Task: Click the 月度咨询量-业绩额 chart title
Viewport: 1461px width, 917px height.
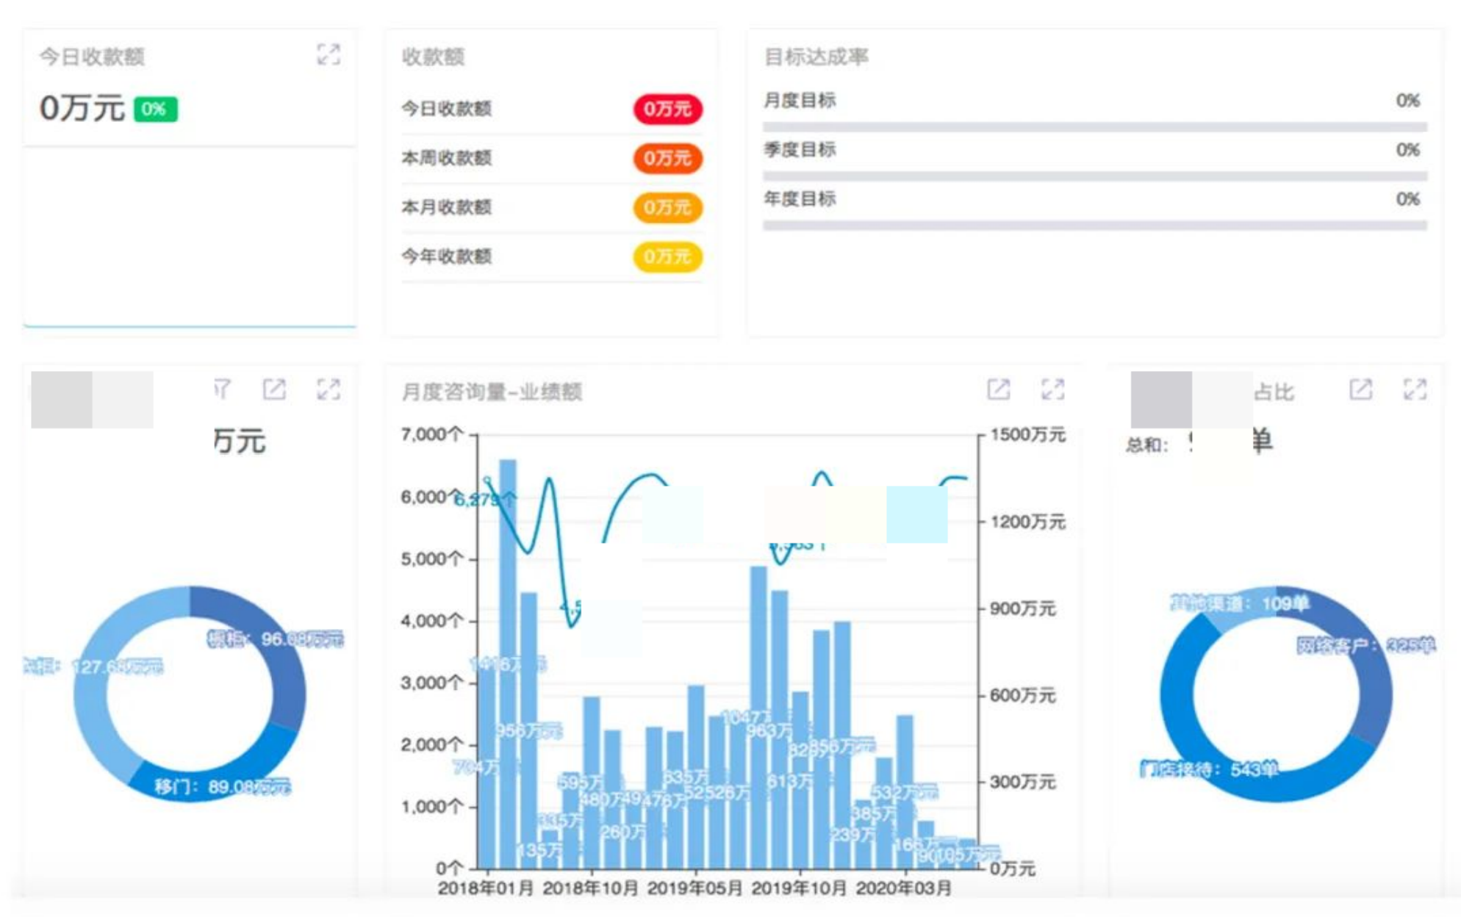Action: 492,392
